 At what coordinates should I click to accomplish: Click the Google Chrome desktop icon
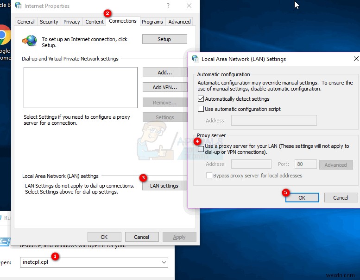(5, 36)
